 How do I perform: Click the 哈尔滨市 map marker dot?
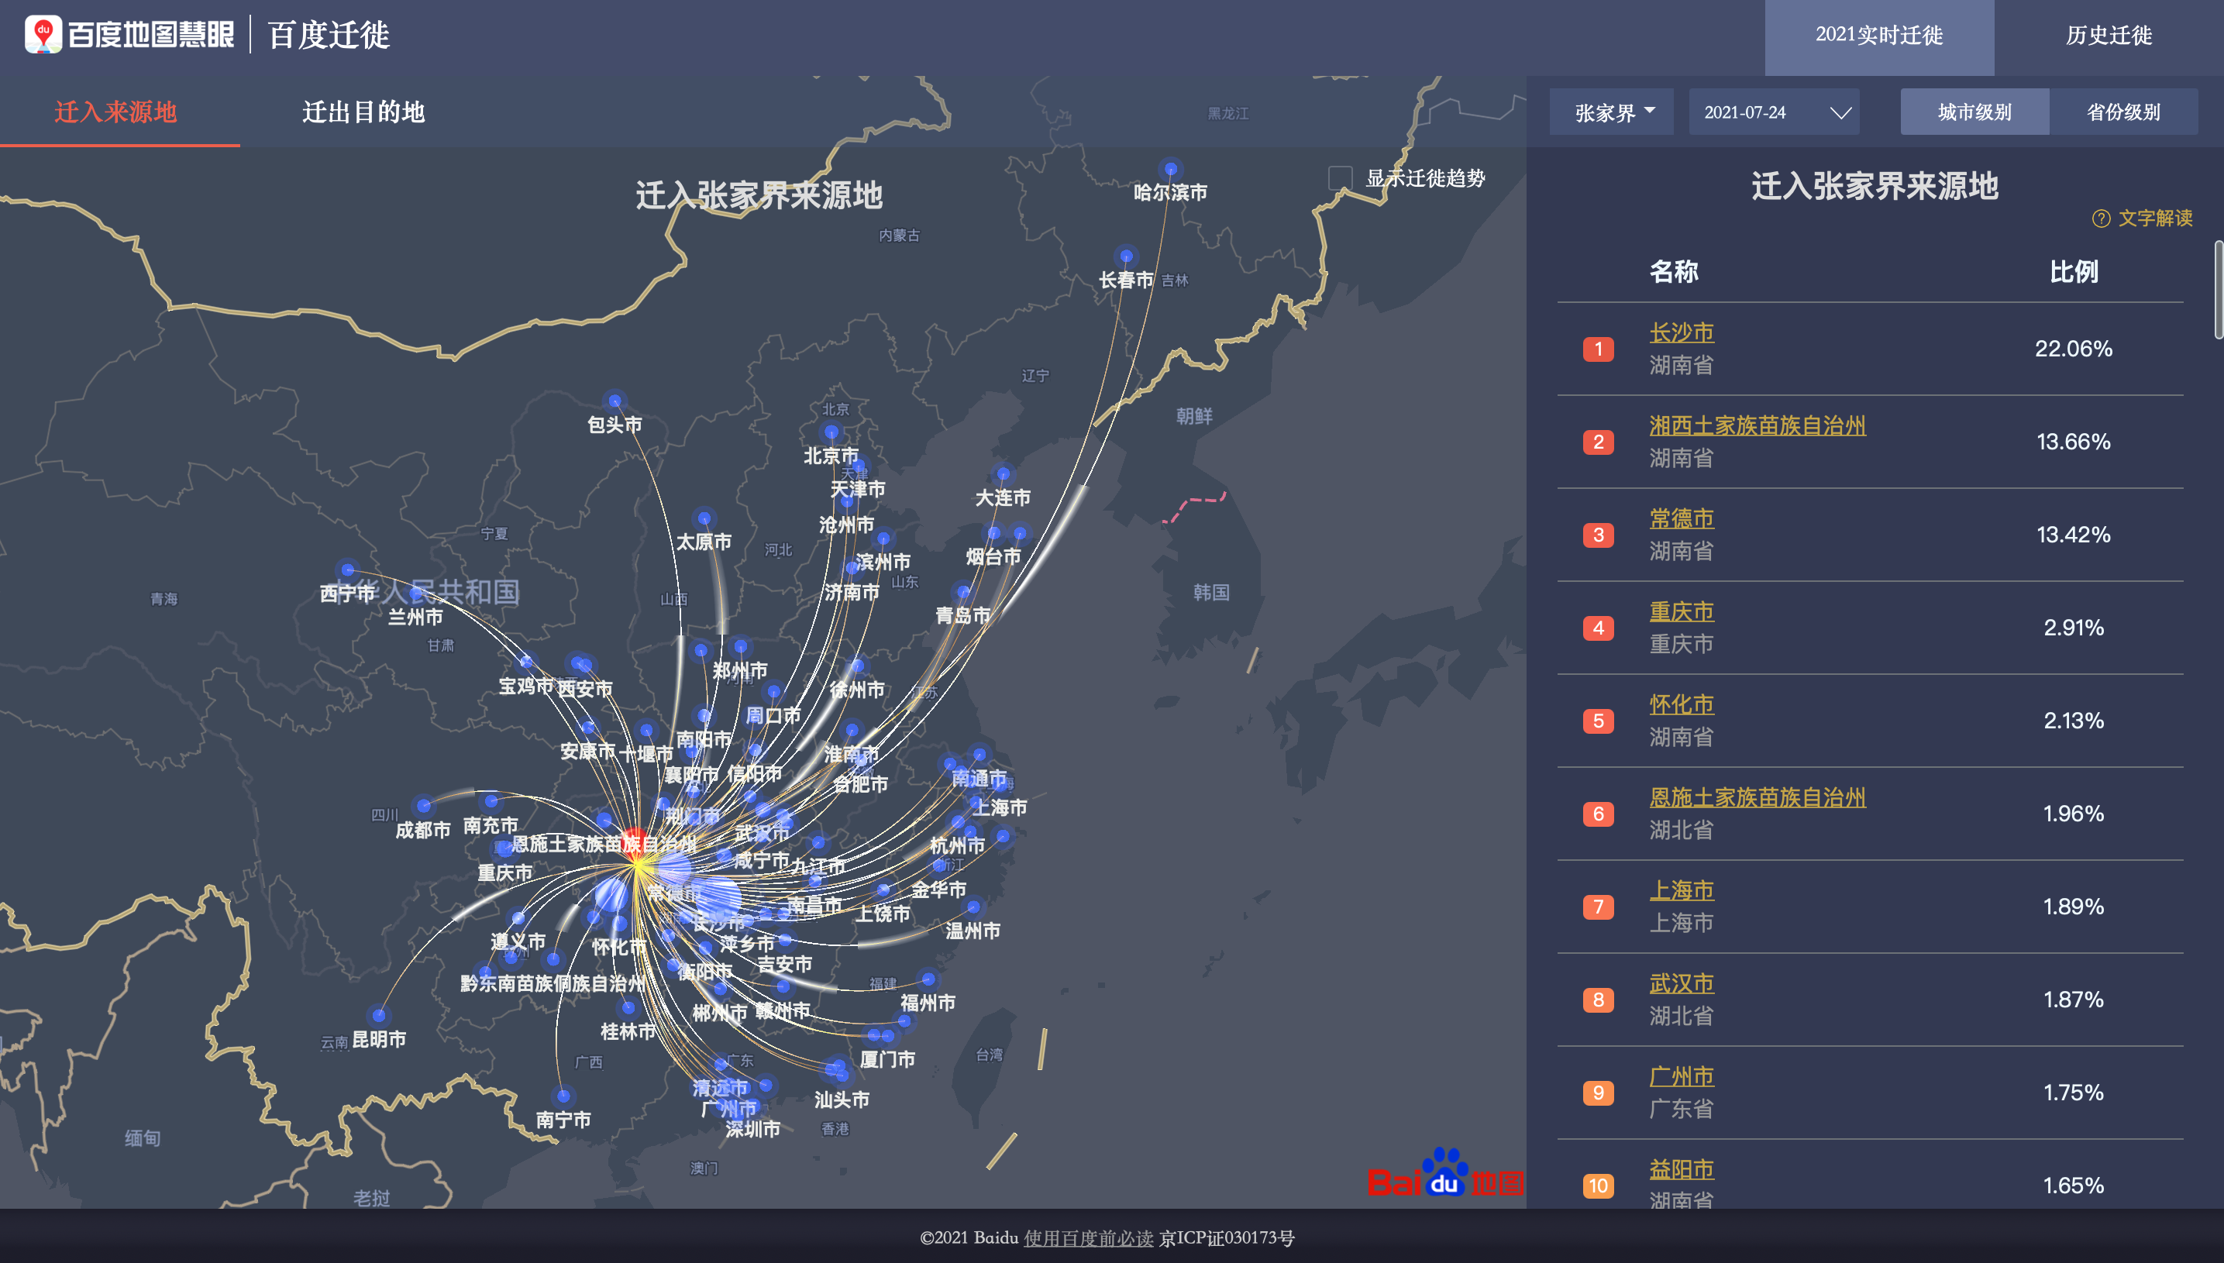pyautogui.click(x=1171, y=168)
